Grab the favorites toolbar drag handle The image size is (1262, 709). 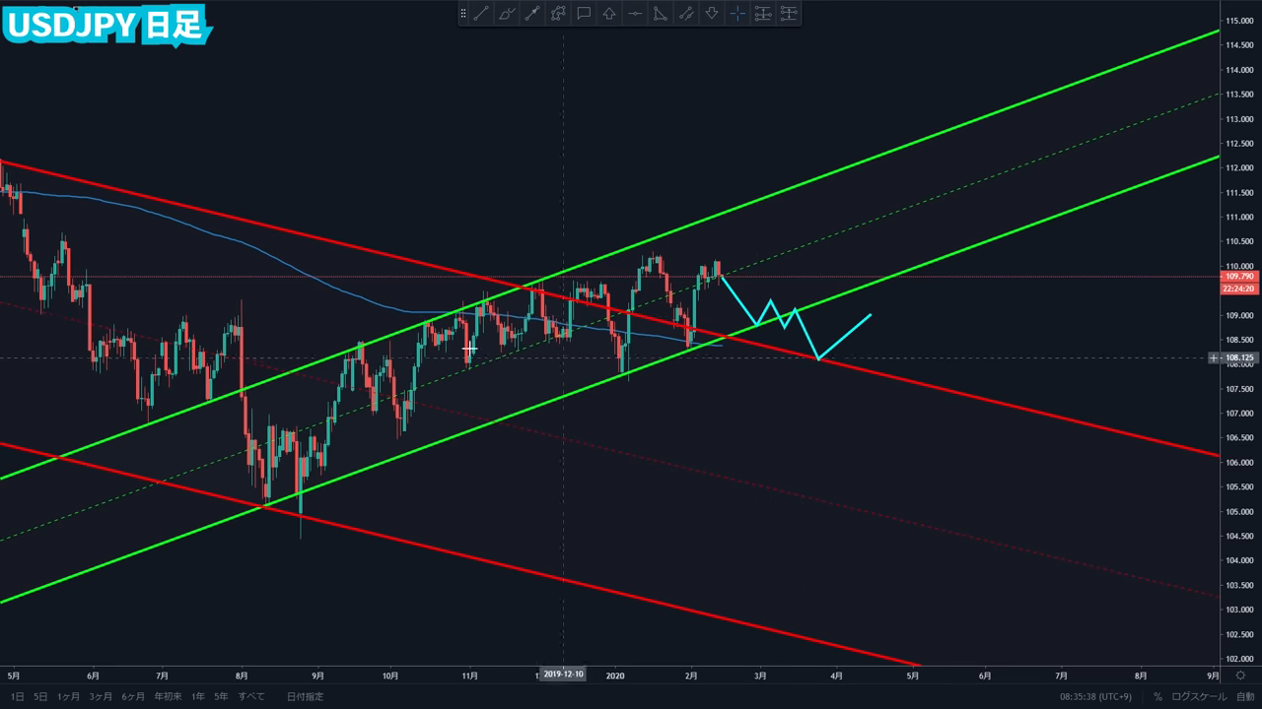(x=464, y=14)
